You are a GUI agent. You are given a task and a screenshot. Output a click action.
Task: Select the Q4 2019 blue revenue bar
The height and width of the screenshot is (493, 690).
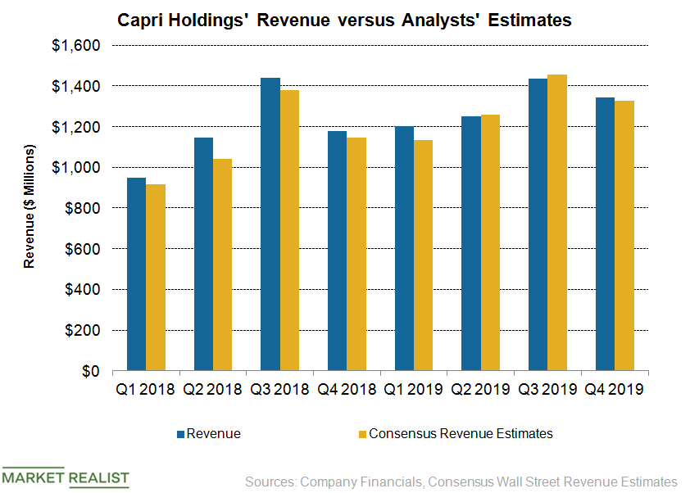(x=605, y=234)
